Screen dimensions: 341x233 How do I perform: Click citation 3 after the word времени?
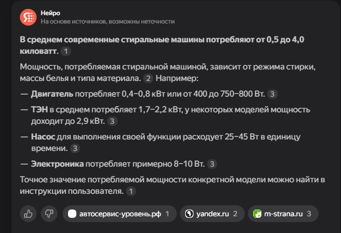[75, 148]
